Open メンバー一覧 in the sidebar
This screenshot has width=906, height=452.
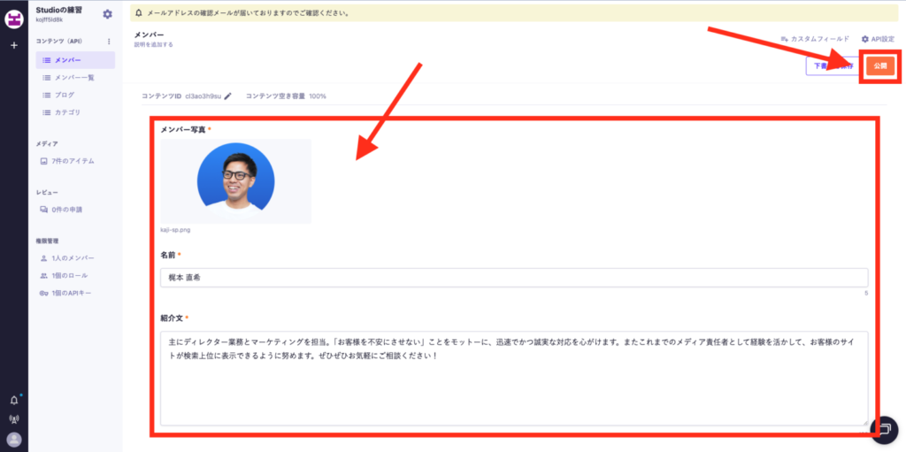click(75, 78)
